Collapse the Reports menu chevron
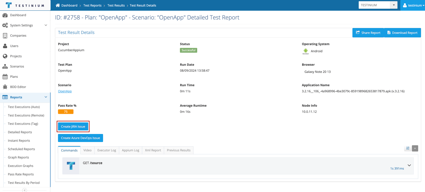The width and height of the screenshot is (425, 192). [46, 97]
